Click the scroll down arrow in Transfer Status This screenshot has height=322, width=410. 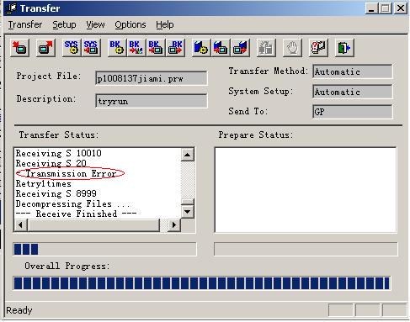click(x=188, y=212)
